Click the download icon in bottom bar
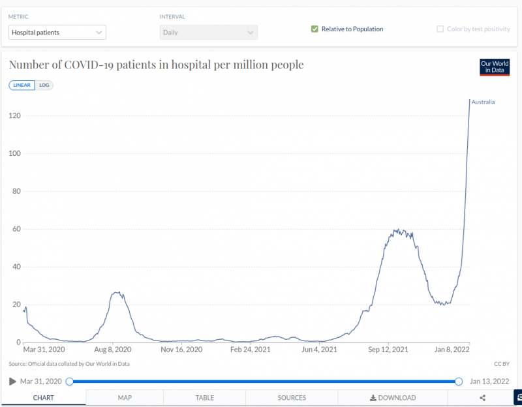The height and width of the screenshot is (407, 522). click(x=373, y=398)
